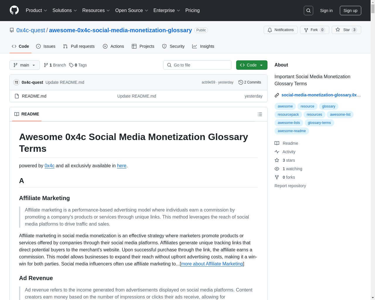The width and height of the screenshot is (375, 300).
Task: Click the 'Update README.md' commit message in file row
Action: (x=137, y=96)
